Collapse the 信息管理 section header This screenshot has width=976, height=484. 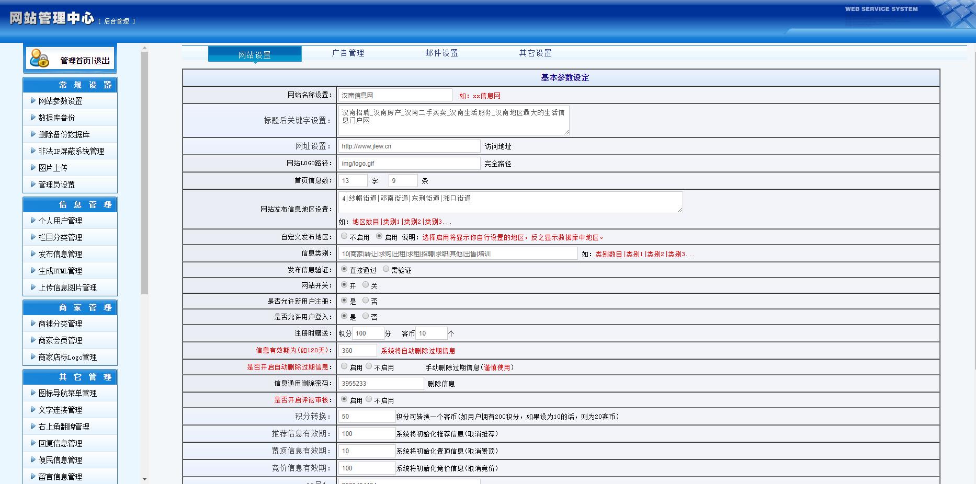70,204
